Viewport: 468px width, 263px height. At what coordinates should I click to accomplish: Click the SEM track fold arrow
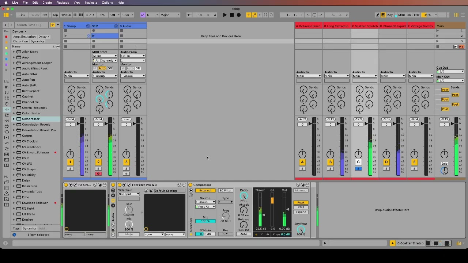coord(116,26)
